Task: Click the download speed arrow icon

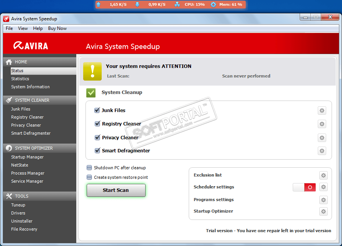Action: pyautogui.click(x=137, y=4)
